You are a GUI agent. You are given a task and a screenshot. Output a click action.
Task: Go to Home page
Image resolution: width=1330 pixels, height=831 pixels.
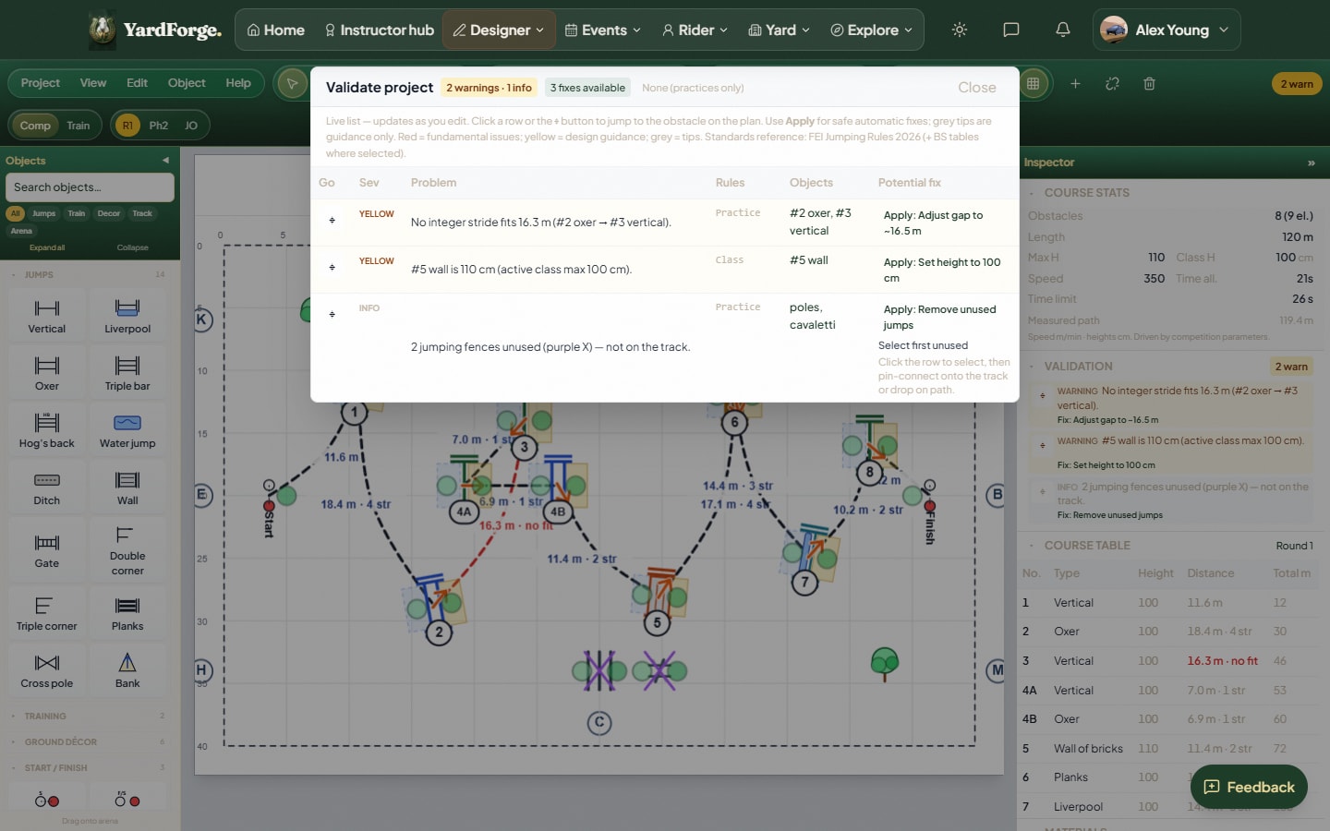click(275, 30)
